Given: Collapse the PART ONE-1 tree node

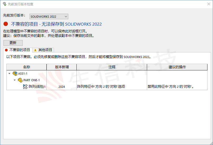Looking at the screenshot, I should (x=15, y=80).
